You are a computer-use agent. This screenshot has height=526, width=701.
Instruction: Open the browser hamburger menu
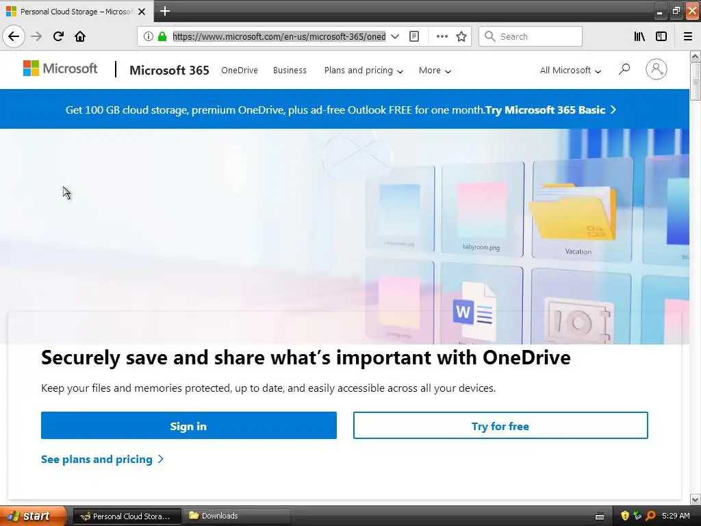[x=688, y=36]
